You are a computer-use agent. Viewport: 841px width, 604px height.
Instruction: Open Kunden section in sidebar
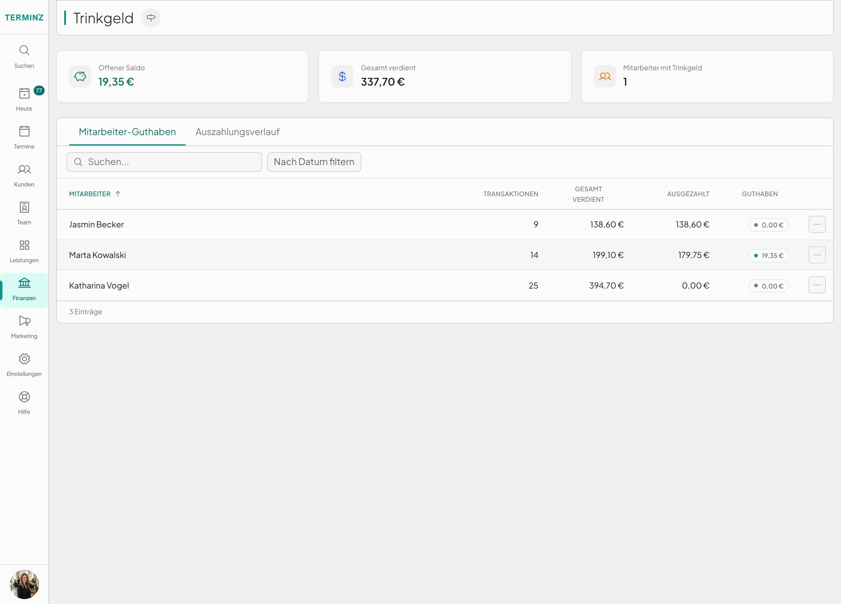point(24,175)
